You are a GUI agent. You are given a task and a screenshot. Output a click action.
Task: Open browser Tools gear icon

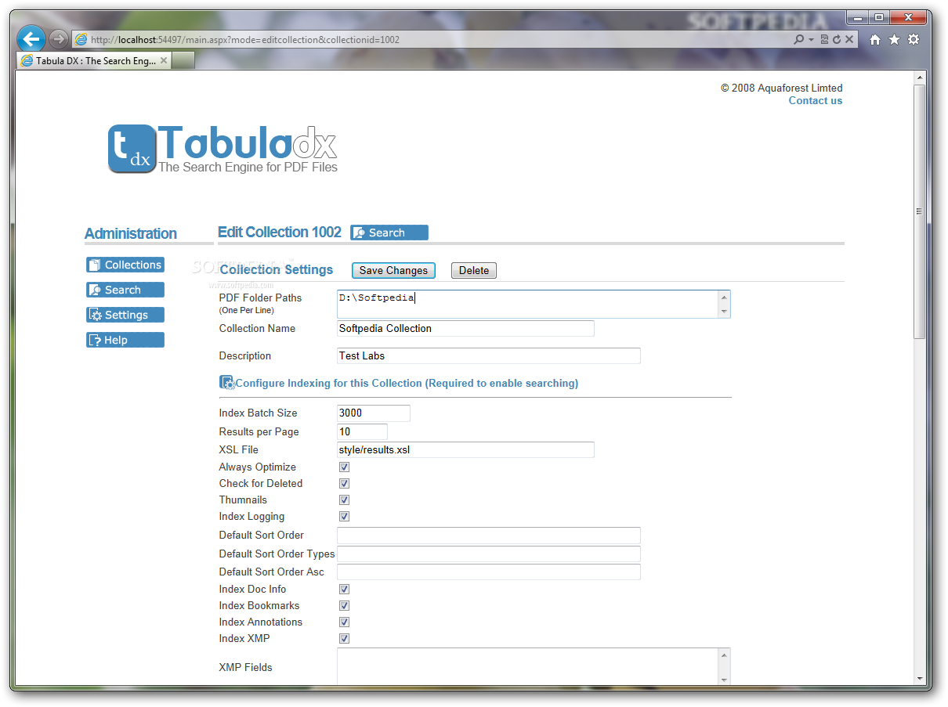pos(914,39)
